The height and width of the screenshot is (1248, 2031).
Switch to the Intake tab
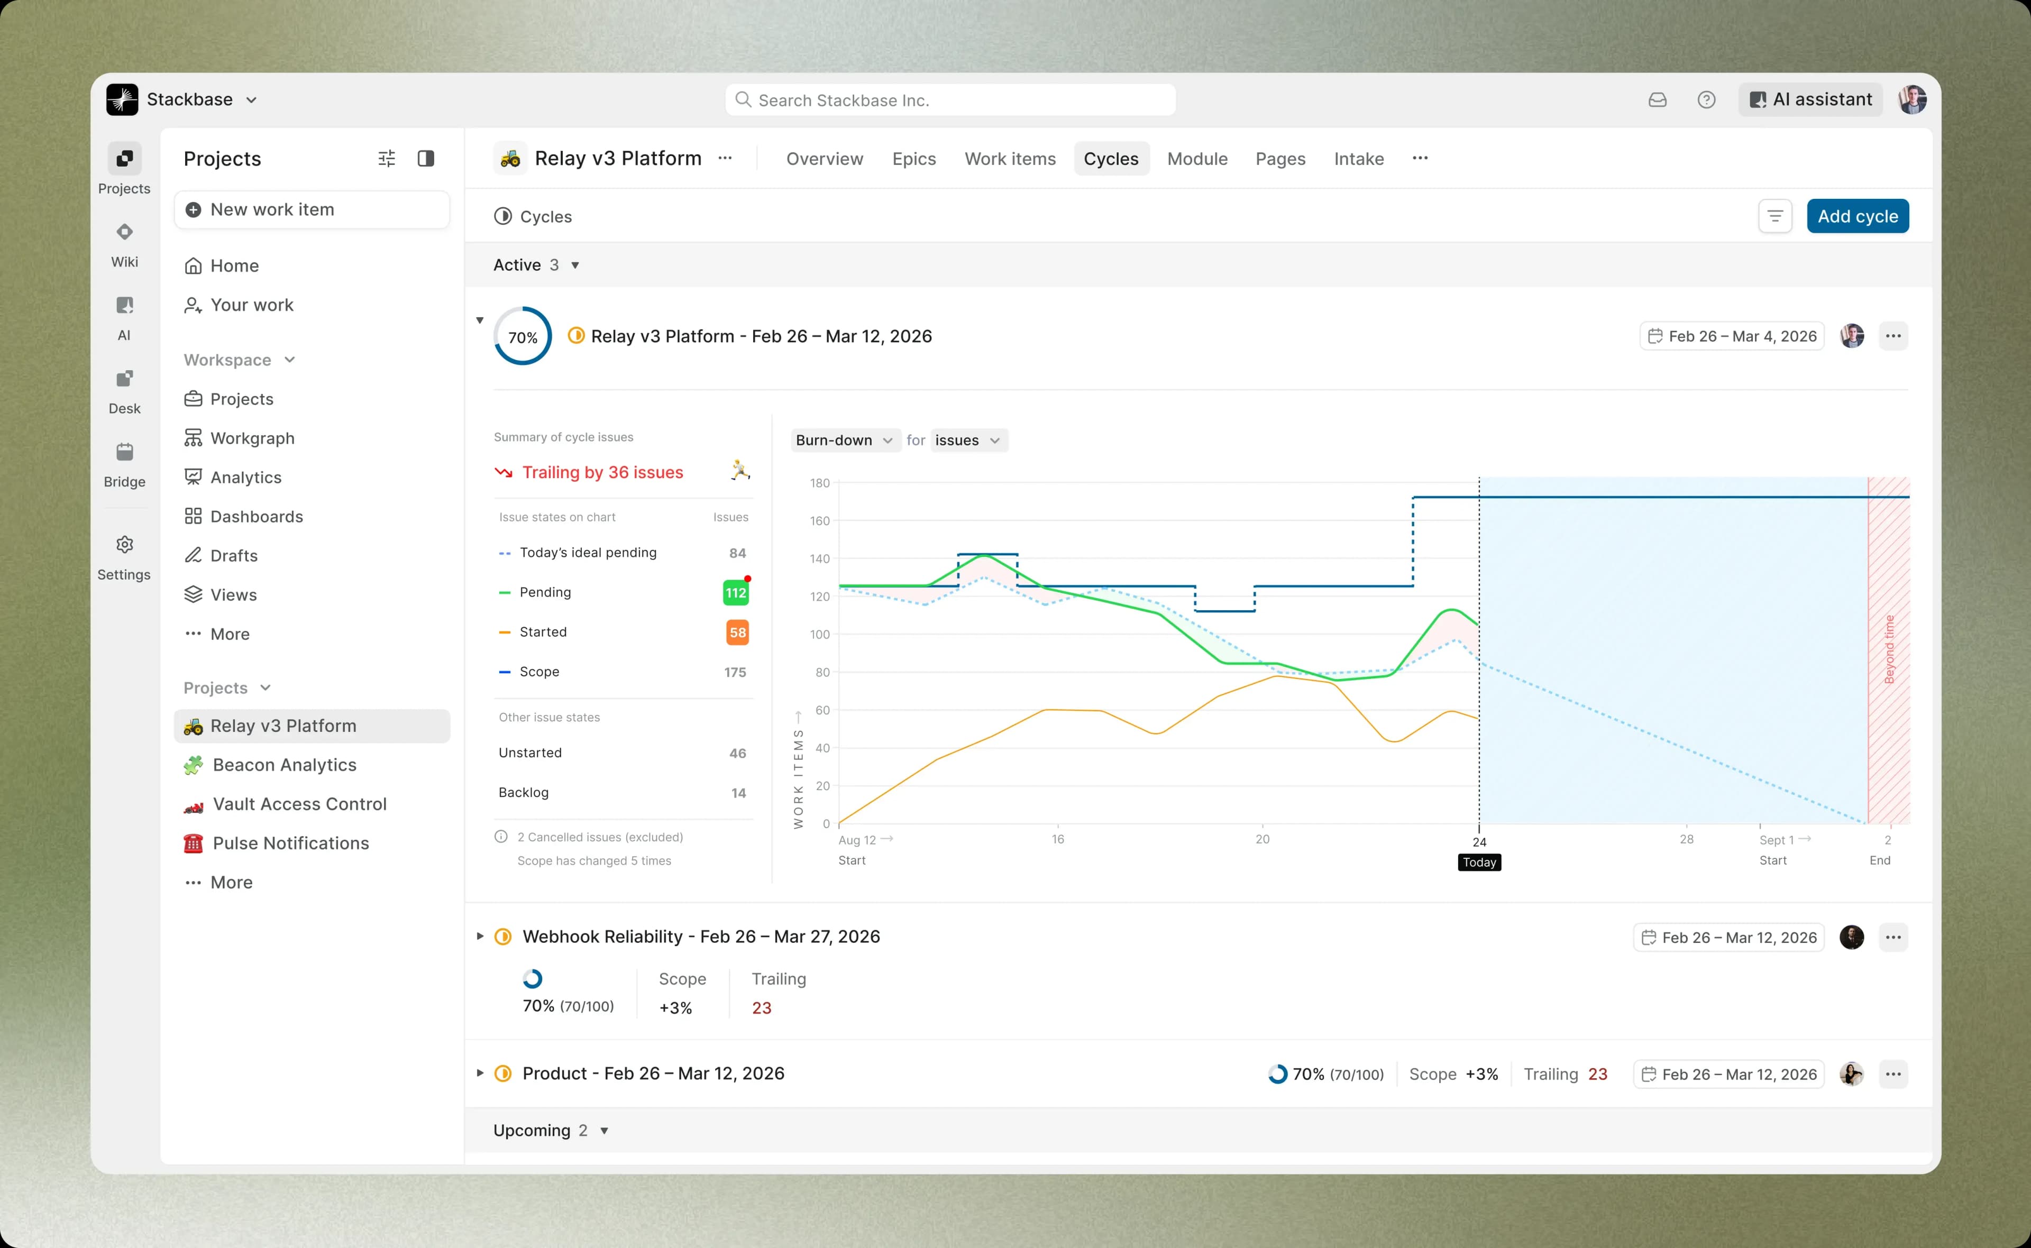(x=1358, y=159)
